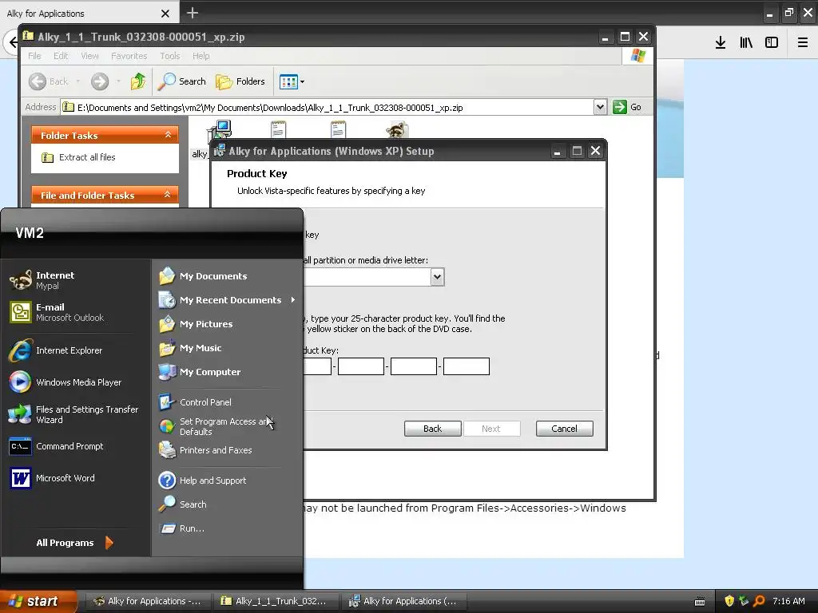Click the zip address path field
818x613 pixels.
pos(327,108)
